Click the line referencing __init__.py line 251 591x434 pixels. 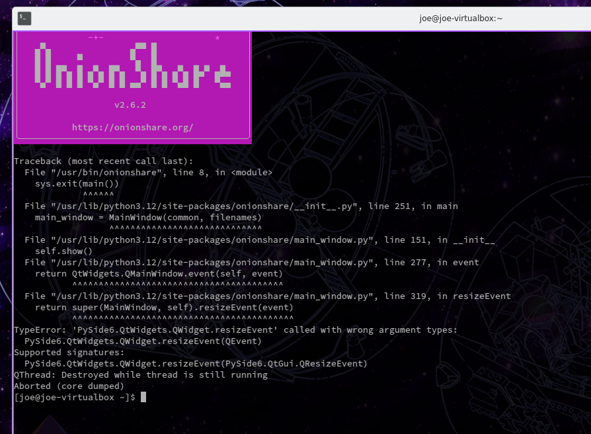click(241, 206)
